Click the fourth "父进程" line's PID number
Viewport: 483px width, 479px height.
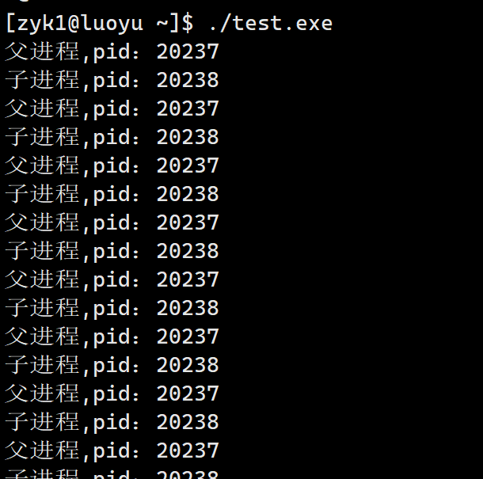pos(188,222)
